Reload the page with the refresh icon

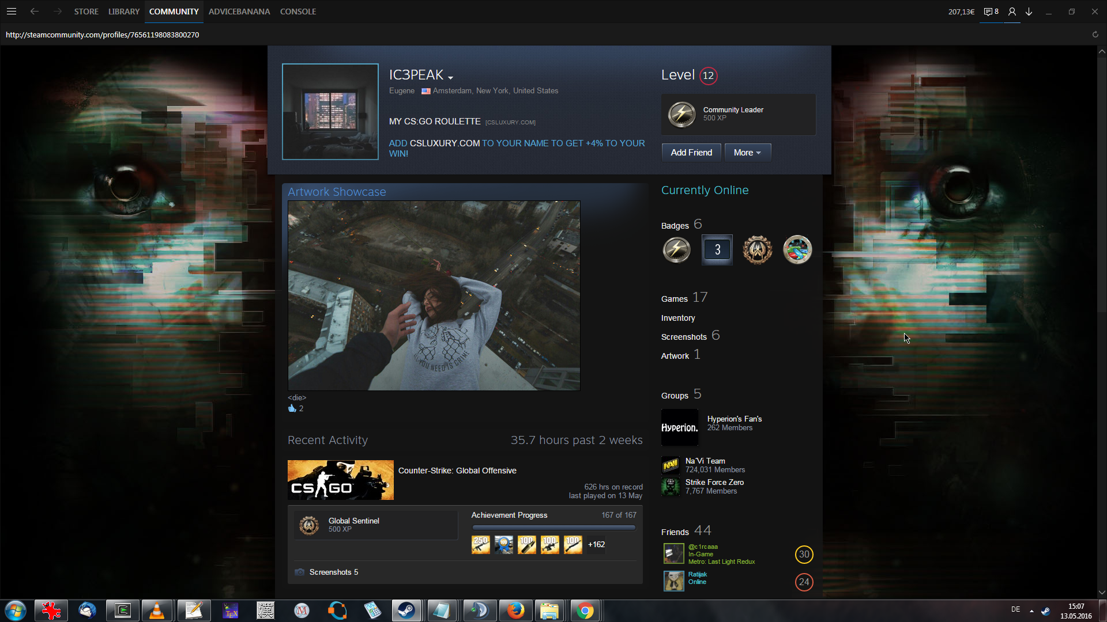click(x=1095, y=35)
